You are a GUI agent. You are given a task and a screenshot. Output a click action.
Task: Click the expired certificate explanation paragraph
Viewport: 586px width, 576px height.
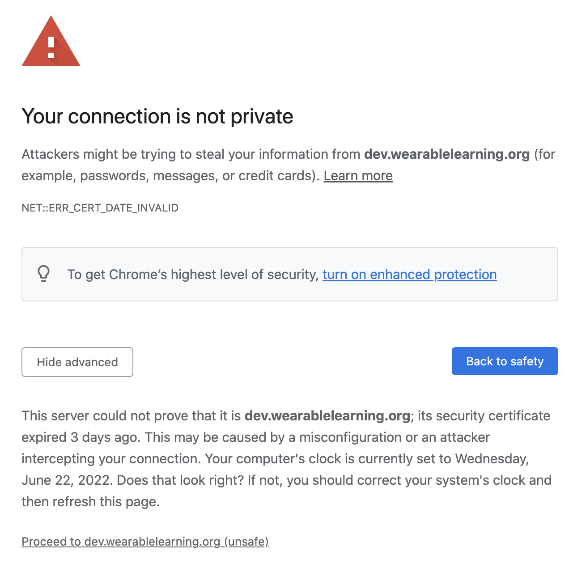(286, 458)
